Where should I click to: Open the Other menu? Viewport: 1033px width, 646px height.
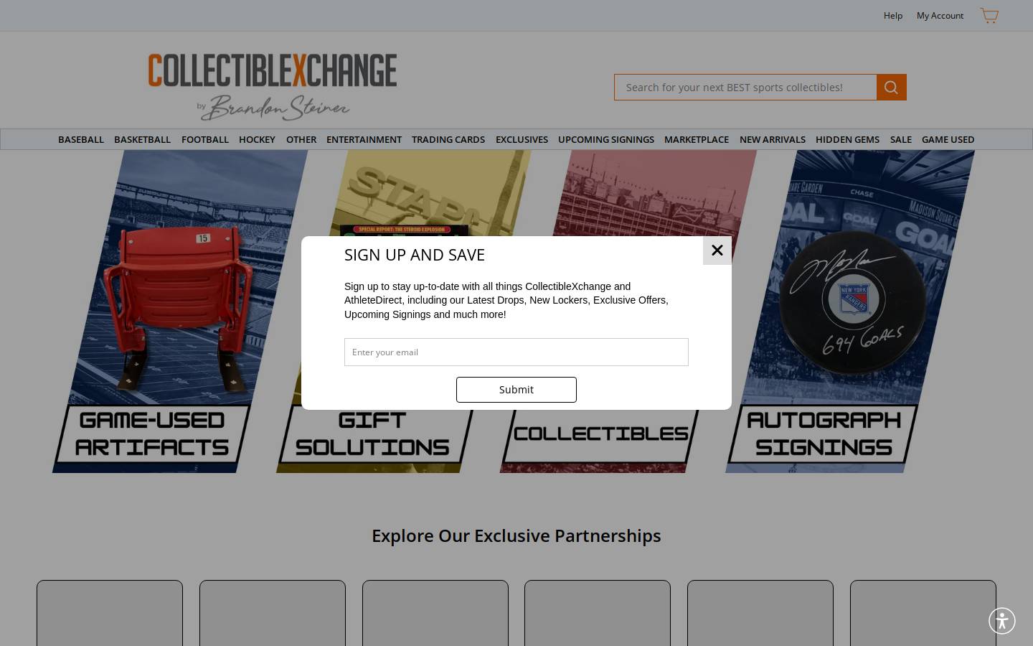click(301, 139)
